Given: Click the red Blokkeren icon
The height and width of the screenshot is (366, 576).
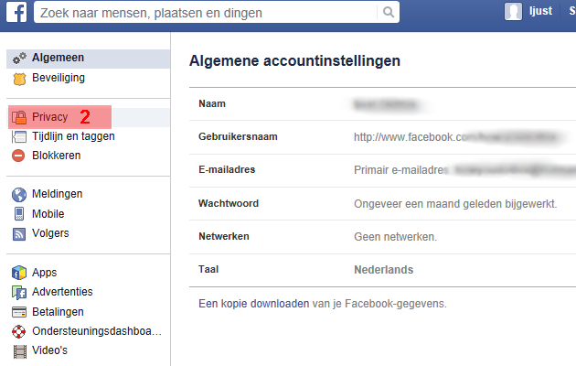Looking at the screenshot, I should tap(18, 156).
